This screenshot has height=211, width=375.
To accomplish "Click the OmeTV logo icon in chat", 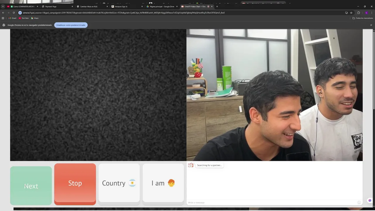I will point(191,165).
